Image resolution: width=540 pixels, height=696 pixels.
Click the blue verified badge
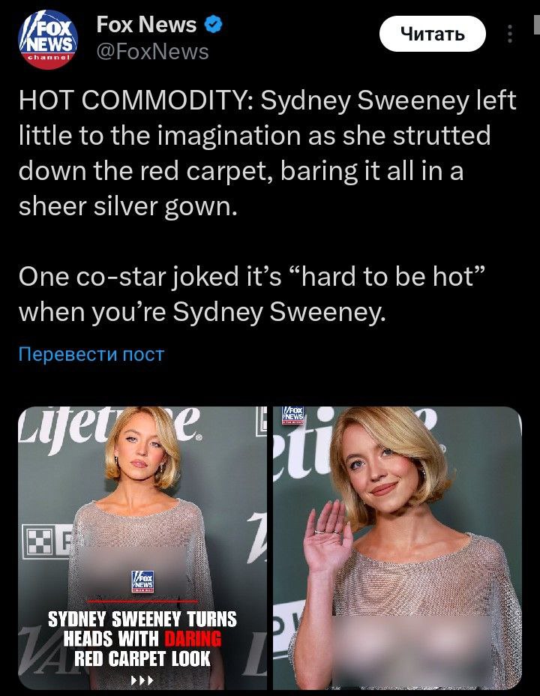pyautogui.click(x=214, y=25)
